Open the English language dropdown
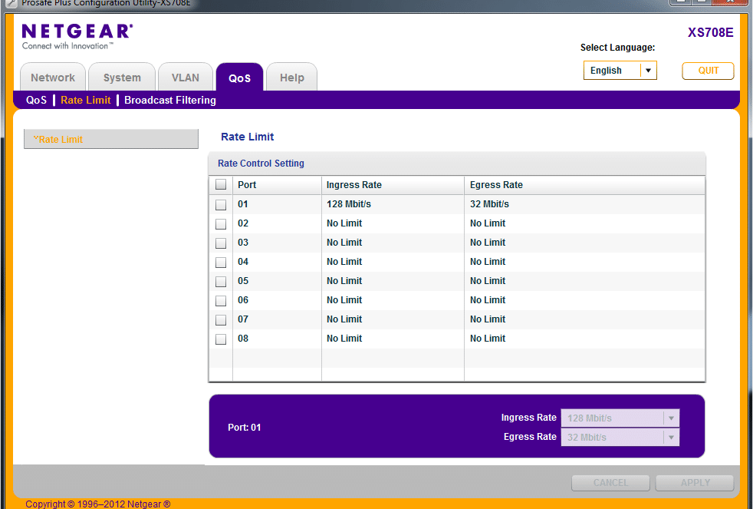 [x=620, y=70]
